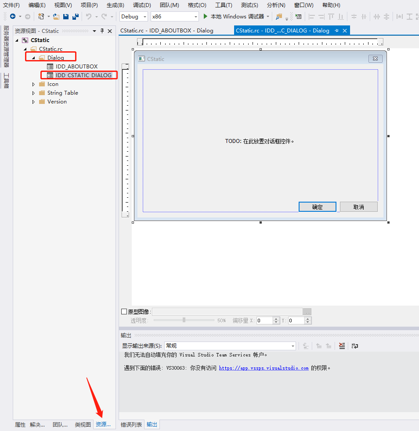Click the align bottoms toolbar icon
This screenshot has height=431, width=419.
341,17
